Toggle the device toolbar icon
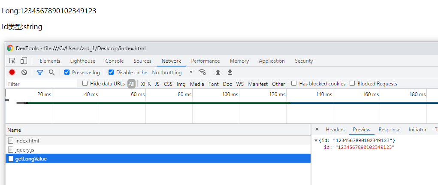 coord(24,61)
